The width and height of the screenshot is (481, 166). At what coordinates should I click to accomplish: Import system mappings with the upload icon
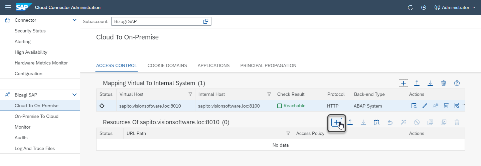coord(417,83)
